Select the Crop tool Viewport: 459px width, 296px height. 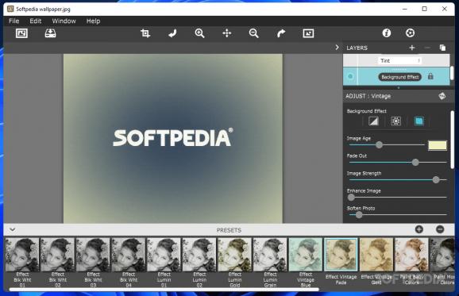pos(145,33)
